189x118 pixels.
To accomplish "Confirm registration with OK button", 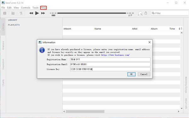I will click(131, 74).
